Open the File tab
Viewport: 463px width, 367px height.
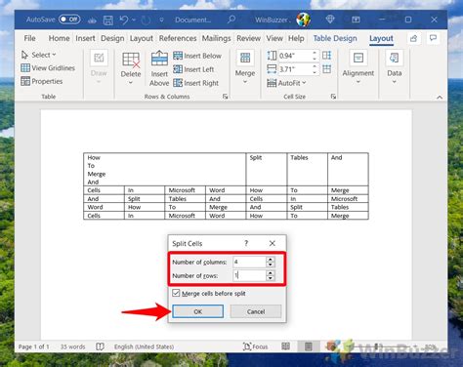pos(29,38)
